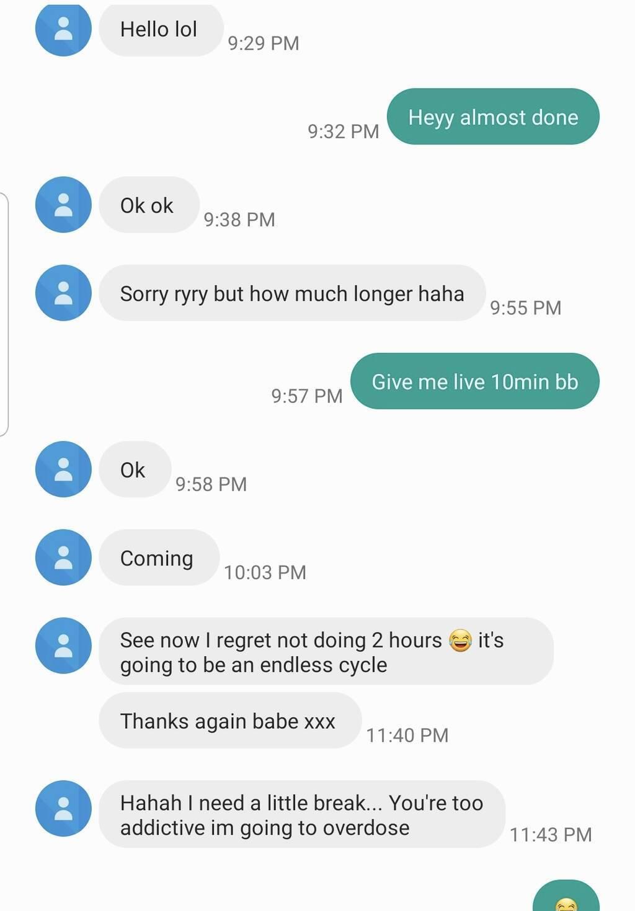Viewport: 635px width, 911px height.
Task: Tap avatar beside "Sorry ryry" message
Action: point(63,293)
